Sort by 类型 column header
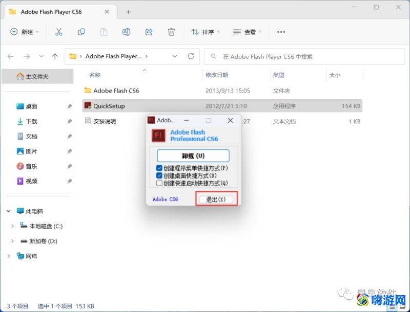 pyautogui.click(x=278, y=75)
